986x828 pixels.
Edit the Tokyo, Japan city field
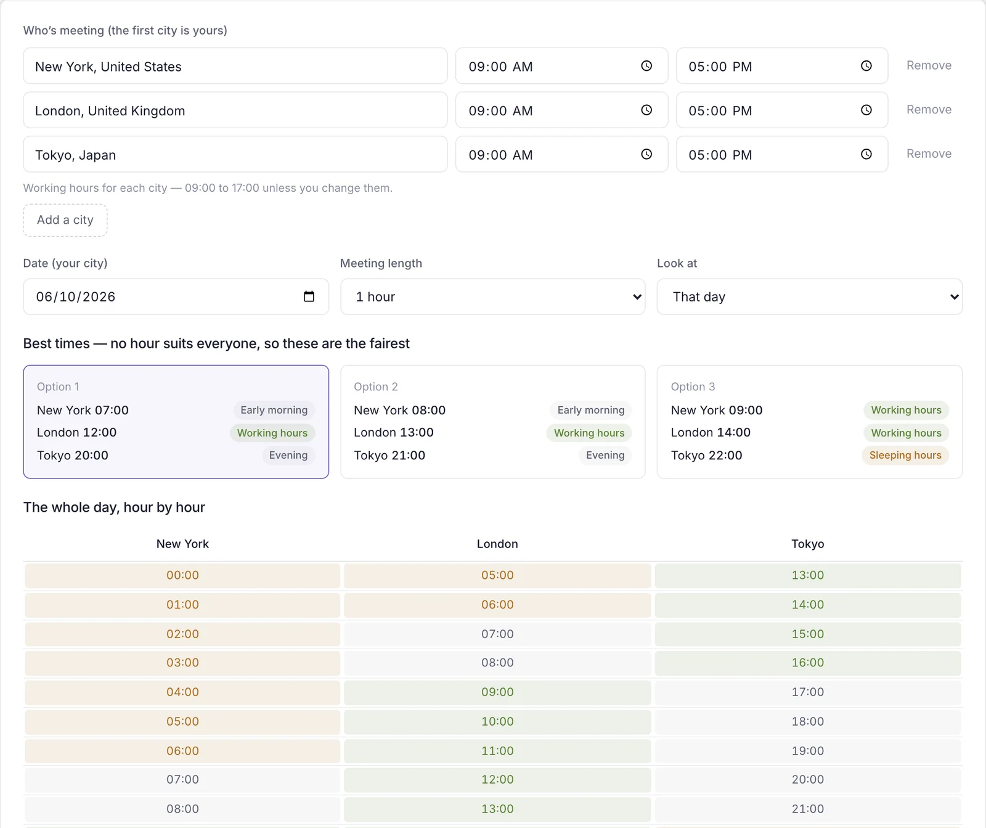tap(235, 154)
